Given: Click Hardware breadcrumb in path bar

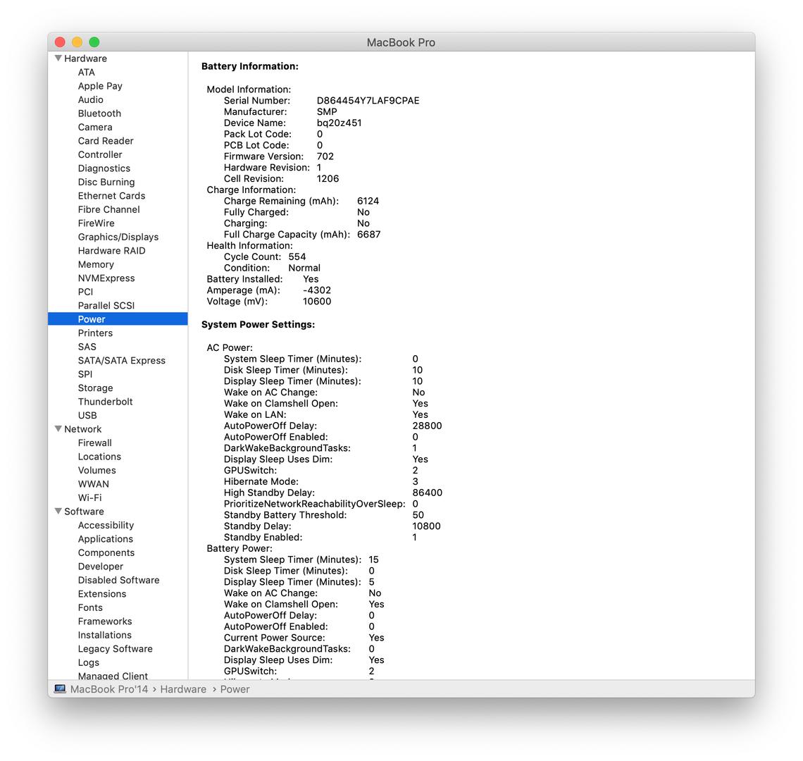Looking at the screenshot, I should [183, 689].
